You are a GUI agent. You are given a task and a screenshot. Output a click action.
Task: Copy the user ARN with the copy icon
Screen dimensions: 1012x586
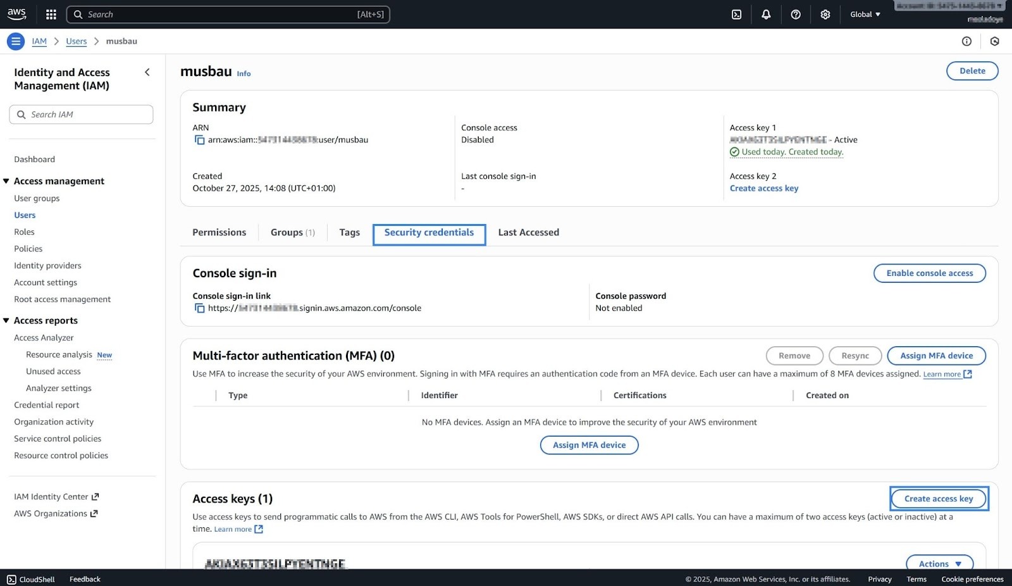click(x=200, y=139)
